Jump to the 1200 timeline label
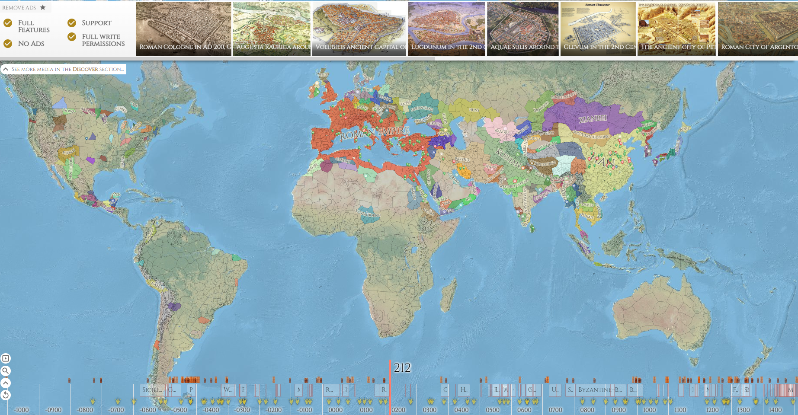This screenshot has height=415, width=798. tap(712, 410)
